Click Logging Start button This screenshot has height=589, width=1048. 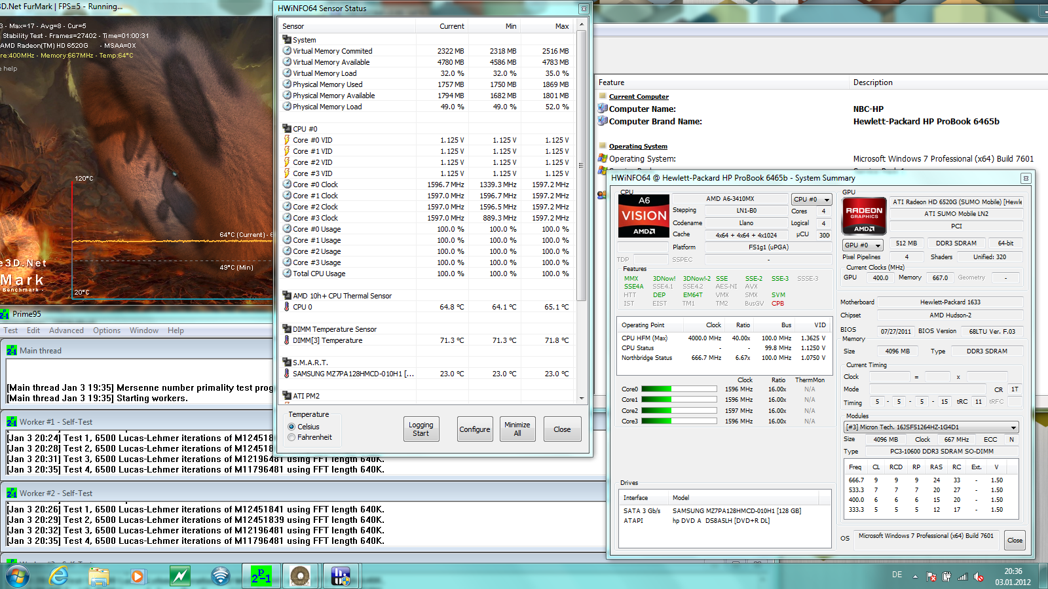pyautogui.click(x=421, y=429)
